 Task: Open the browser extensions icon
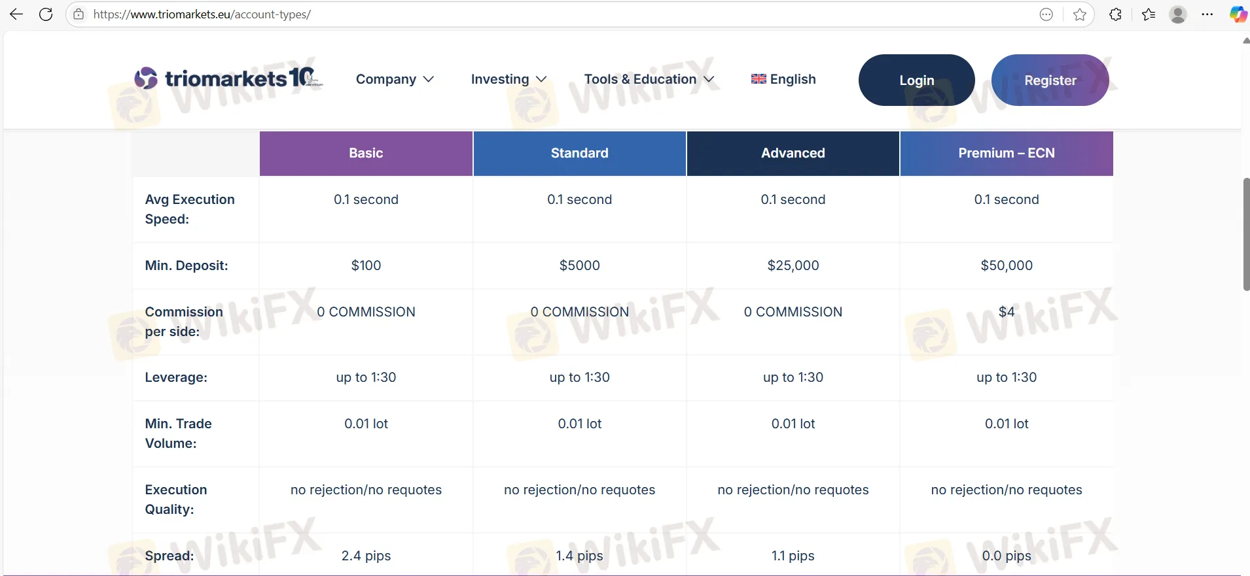[x=1116, y=14]
